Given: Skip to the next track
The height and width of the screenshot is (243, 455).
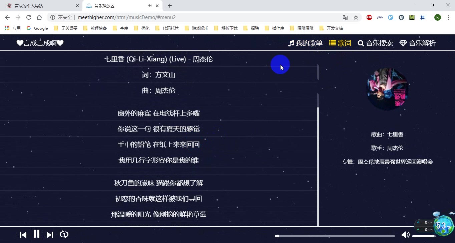Looking at the screenshot, I should pos(50,235).
